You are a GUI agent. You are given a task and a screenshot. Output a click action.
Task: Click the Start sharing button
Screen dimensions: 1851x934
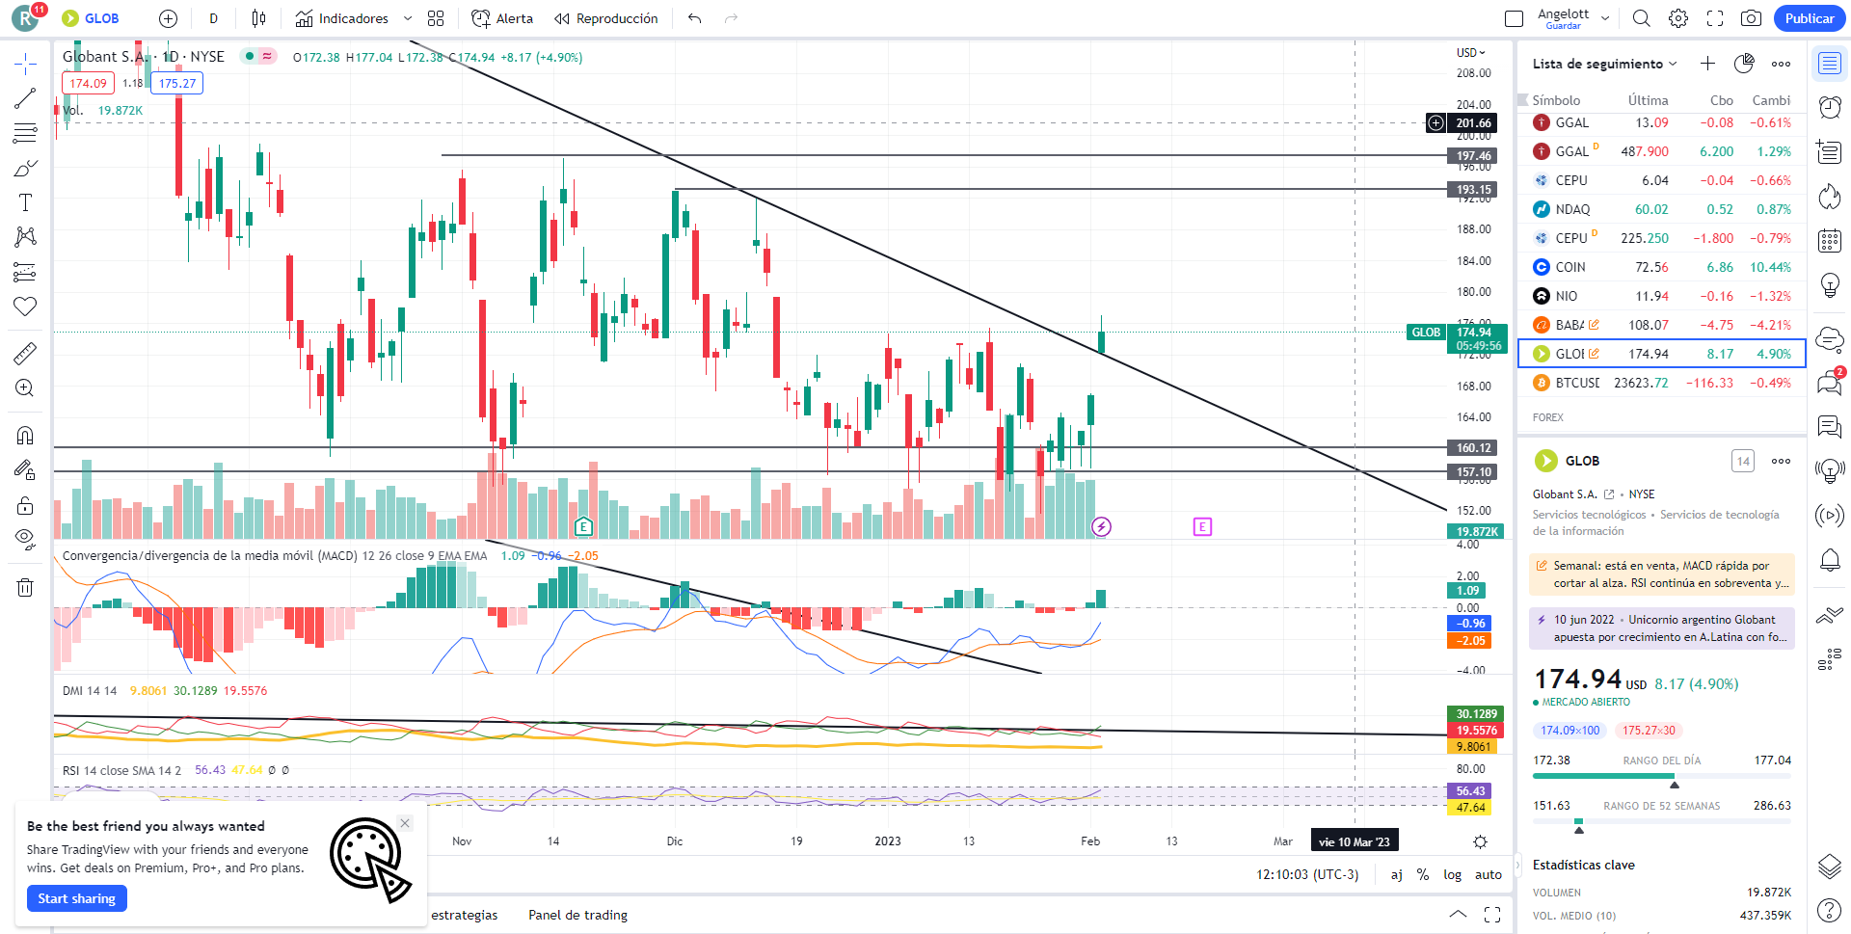point(76,898)
